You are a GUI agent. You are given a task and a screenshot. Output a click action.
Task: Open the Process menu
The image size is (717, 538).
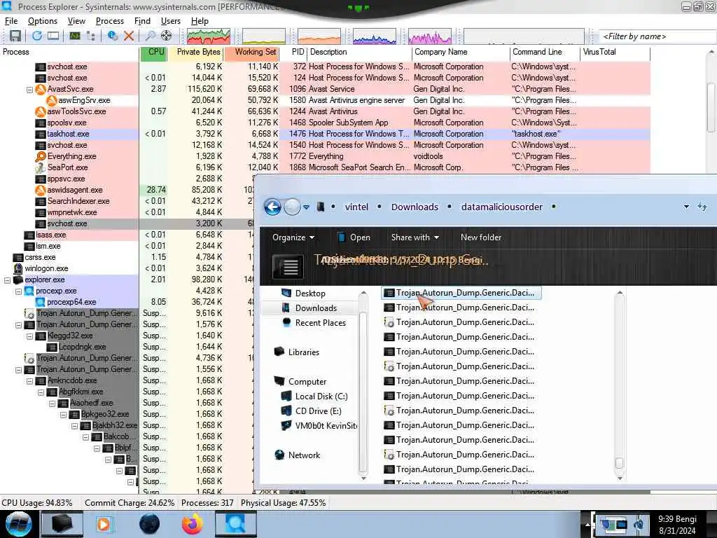click(x=110, y=21)
